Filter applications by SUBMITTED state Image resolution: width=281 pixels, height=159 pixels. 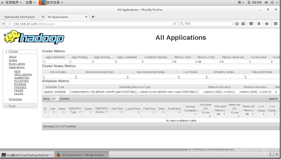pyautogui.click(x=22, y=78)
